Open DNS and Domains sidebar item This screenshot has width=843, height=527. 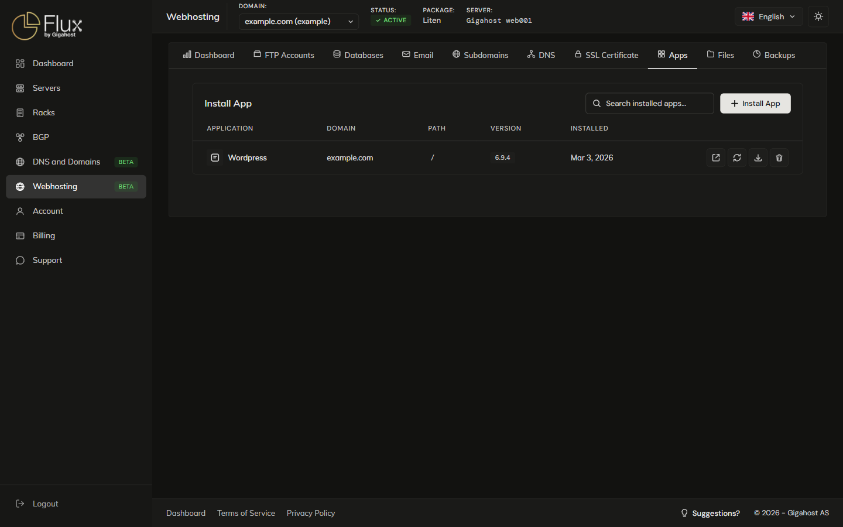(76, 162)
